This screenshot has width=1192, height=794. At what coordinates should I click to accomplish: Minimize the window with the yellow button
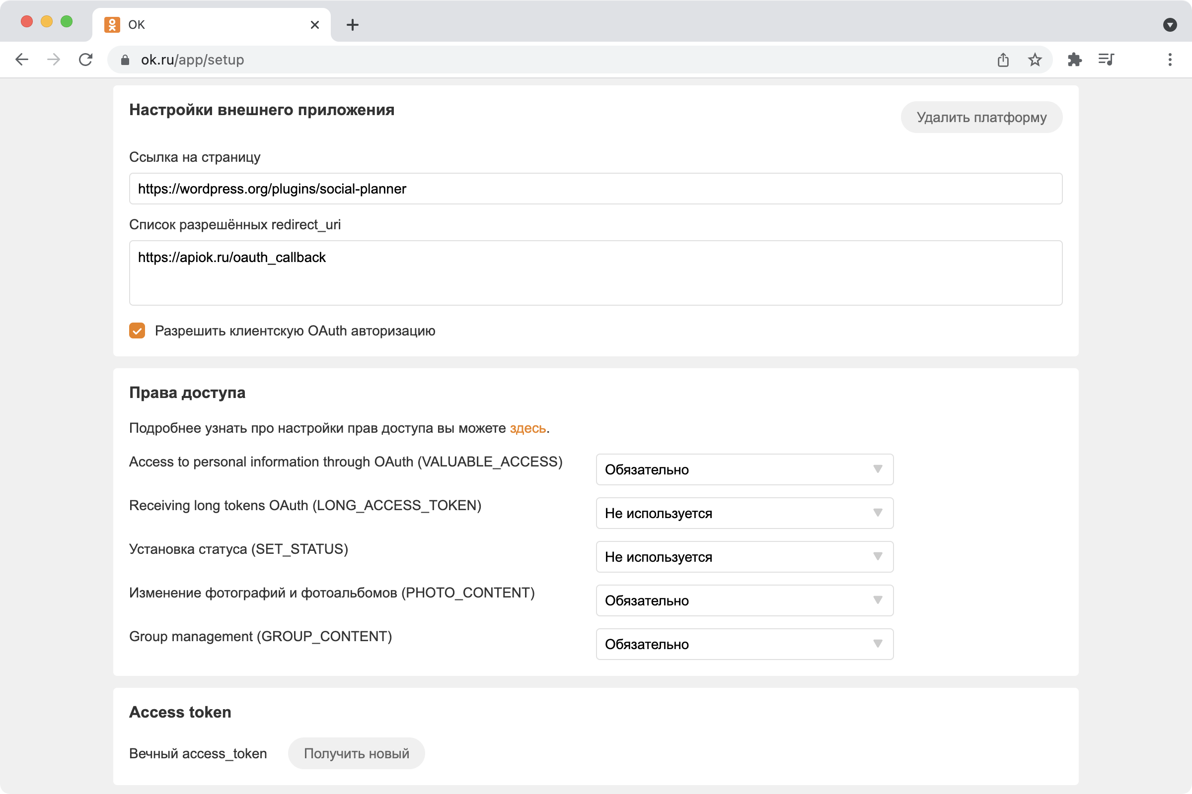tap(47, 21)
